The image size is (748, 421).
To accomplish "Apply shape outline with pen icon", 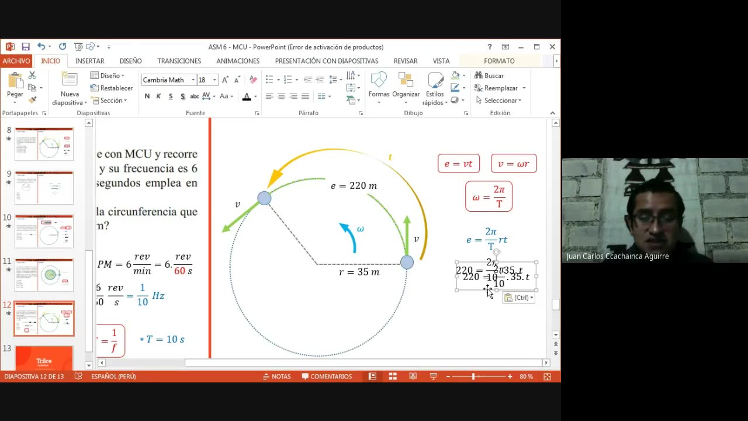I will [455, 88].
